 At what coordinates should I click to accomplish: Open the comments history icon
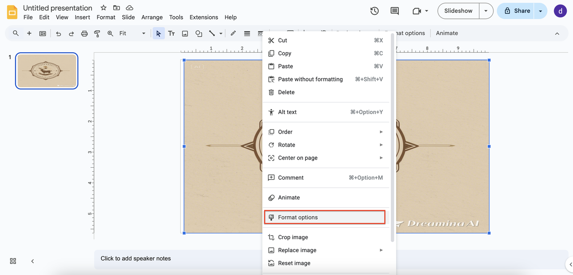coord(394,11)
